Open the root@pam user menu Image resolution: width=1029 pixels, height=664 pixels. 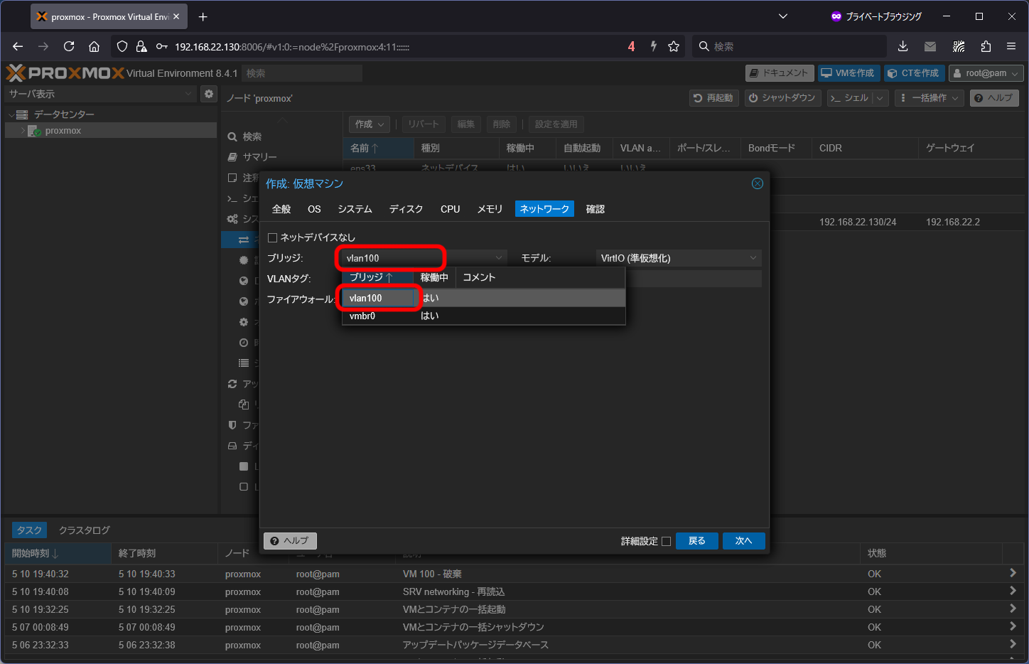[x=986, y=73]
